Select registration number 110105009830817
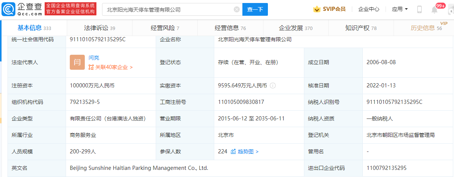This screenshot has width=454, height=177. 241,102
